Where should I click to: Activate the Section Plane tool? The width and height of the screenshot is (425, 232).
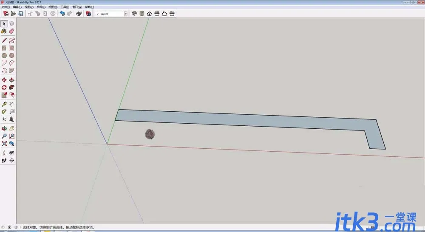pyautogui.click(x=11, y=161)
